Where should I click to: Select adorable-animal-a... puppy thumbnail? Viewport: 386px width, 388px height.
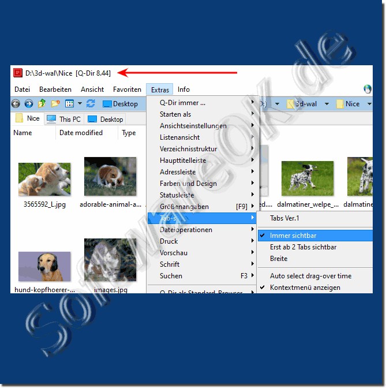click(110, 177)
